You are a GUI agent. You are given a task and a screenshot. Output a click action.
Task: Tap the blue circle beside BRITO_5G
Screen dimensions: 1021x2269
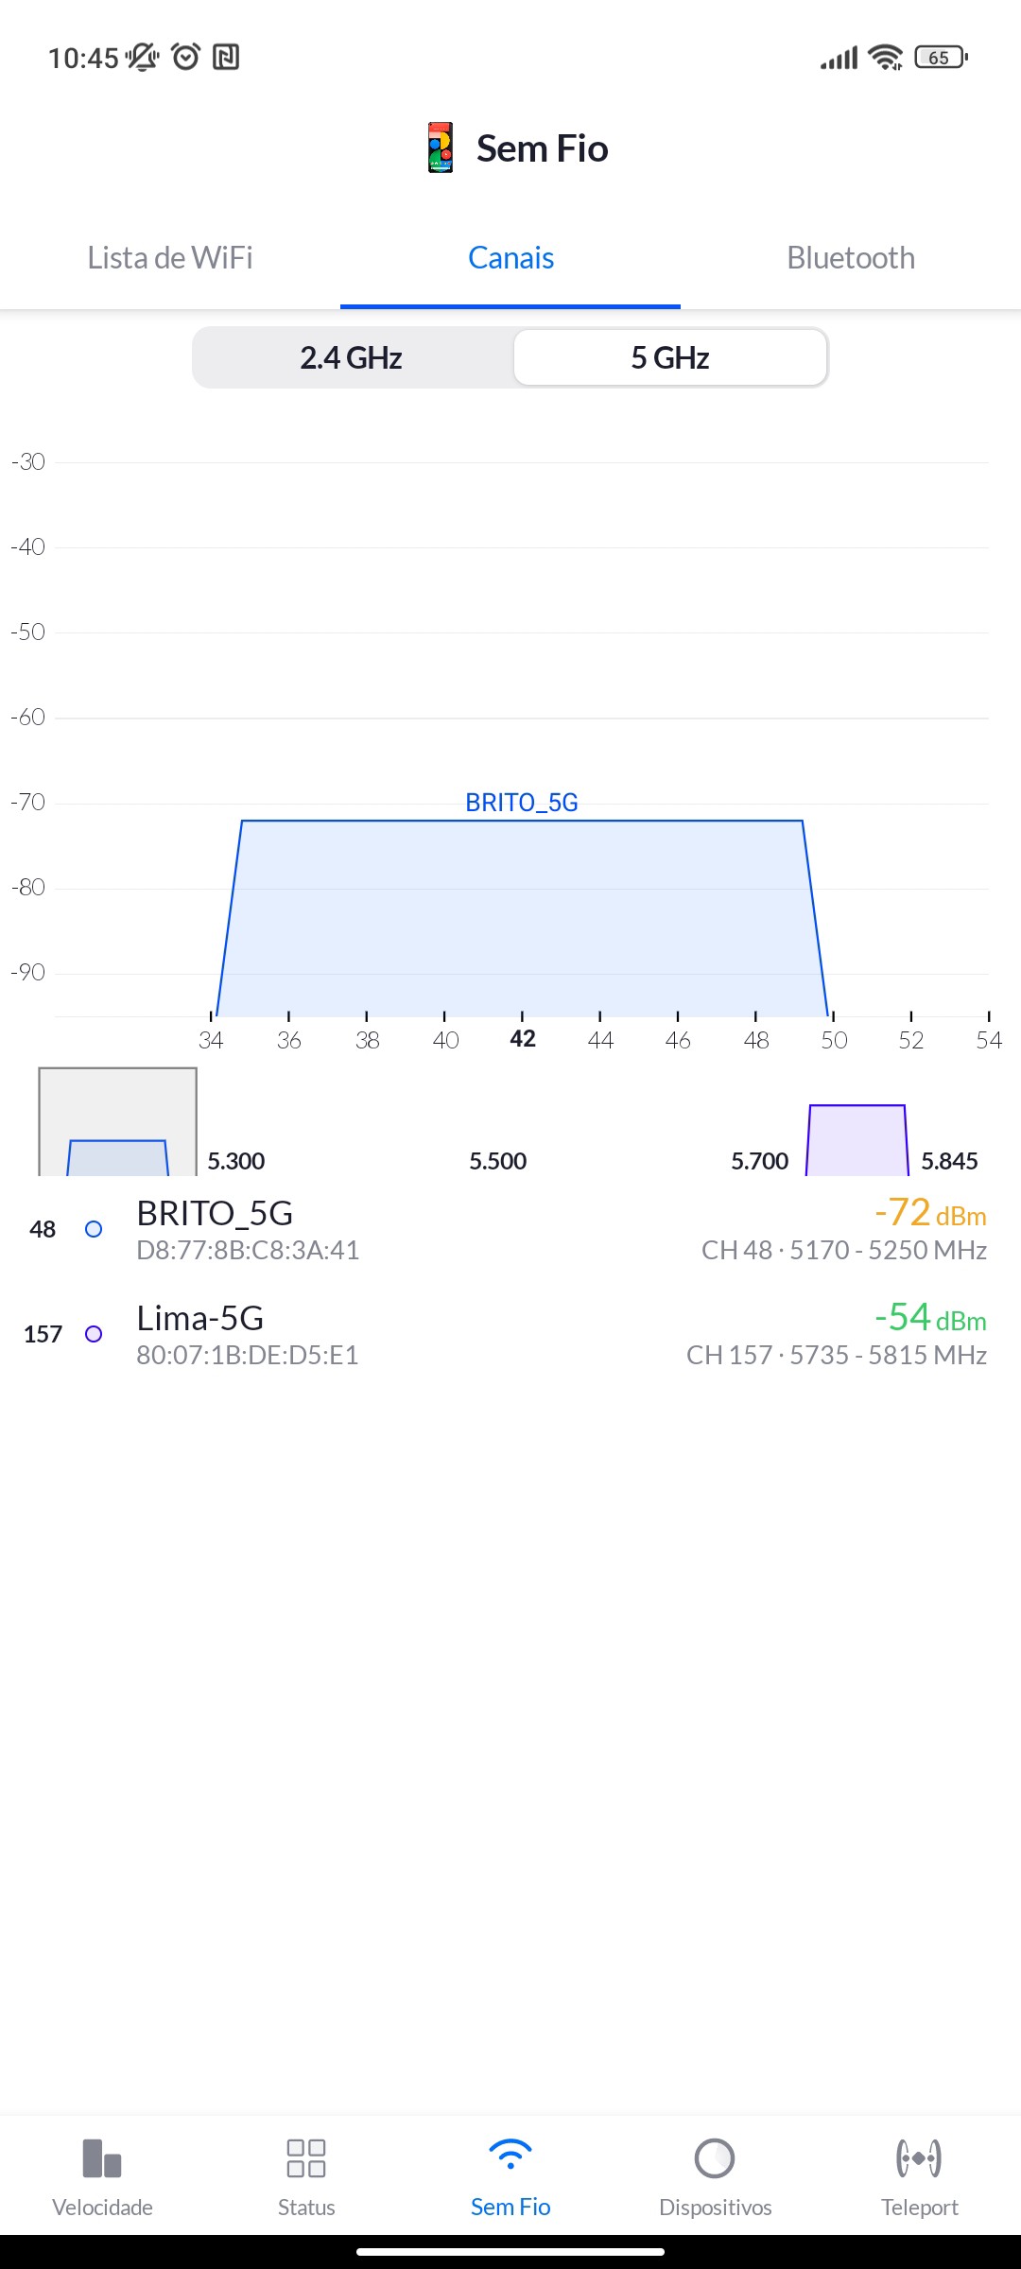(x=94, y=1229)
